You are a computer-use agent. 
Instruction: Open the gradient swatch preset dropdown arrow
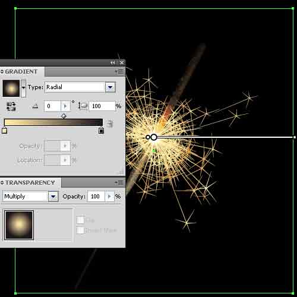point(23,88)
